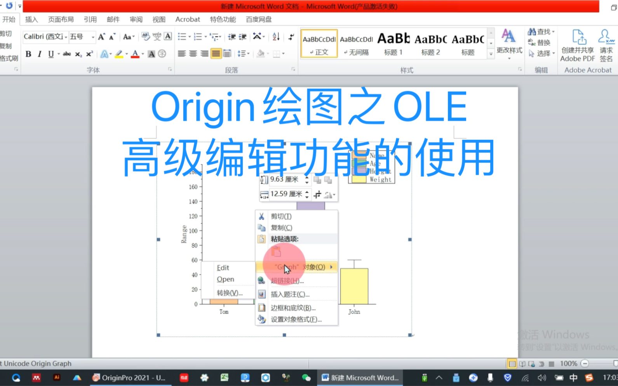Click the Format Painter button
The image size is (618, 386).
pyautogui.click(x=9, y=58)
